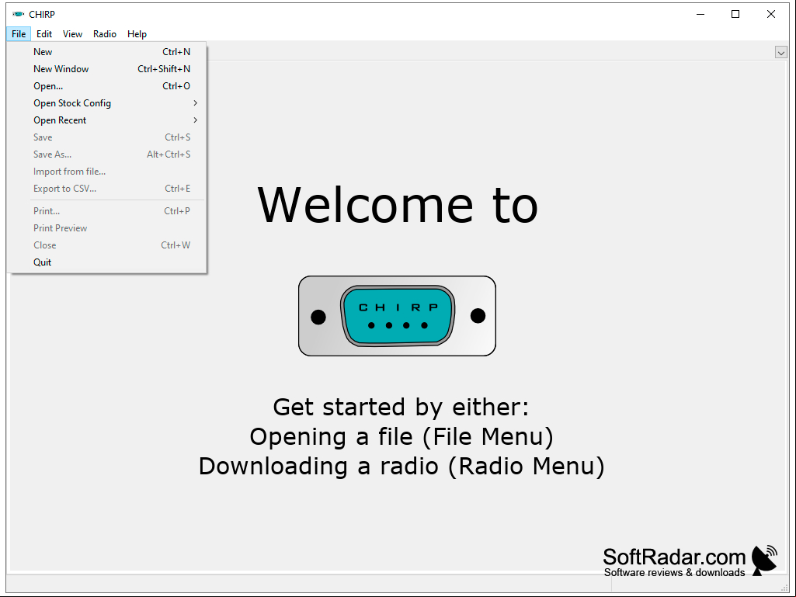796x597 pixels.
Task: Click the CHIRP serial connector logo
Action: point(397,316)
